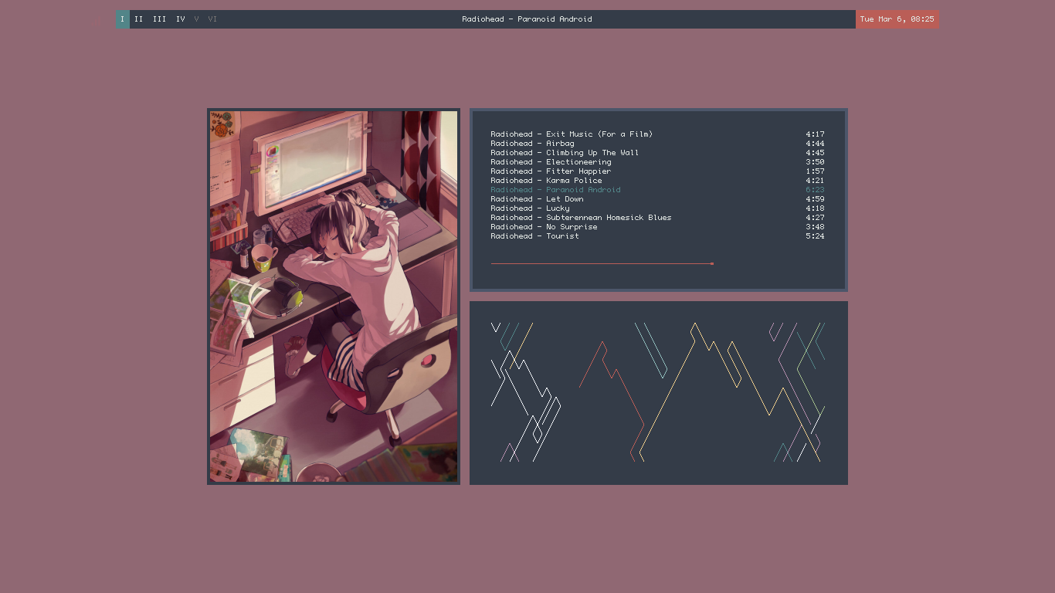
Task: Focus the anime artwork image window
Action: tap(334, 296)
